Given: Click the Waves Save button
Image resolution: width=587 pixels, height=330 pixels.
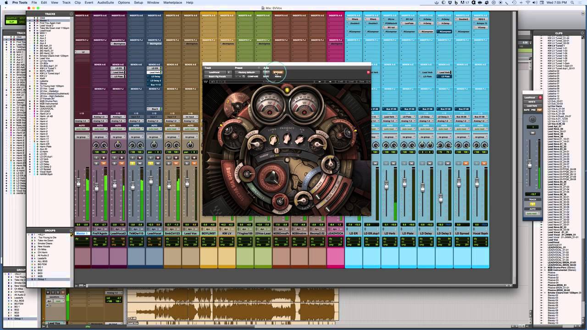Looking at the screenshot, I should click(362, 82).
